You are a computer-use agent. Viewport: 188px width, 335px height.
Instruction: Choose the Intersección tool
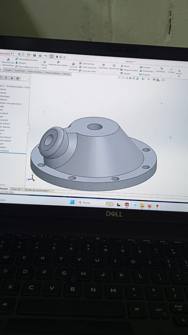[x=146, y=71]
